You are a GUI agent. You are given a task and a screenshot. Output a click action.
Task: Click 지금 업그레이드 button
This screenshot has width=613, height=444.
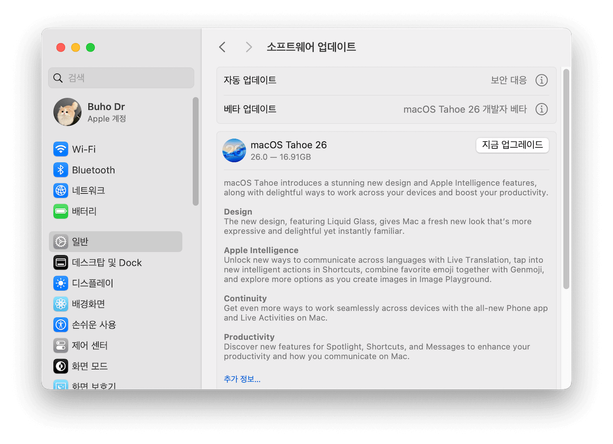point(512,145)
